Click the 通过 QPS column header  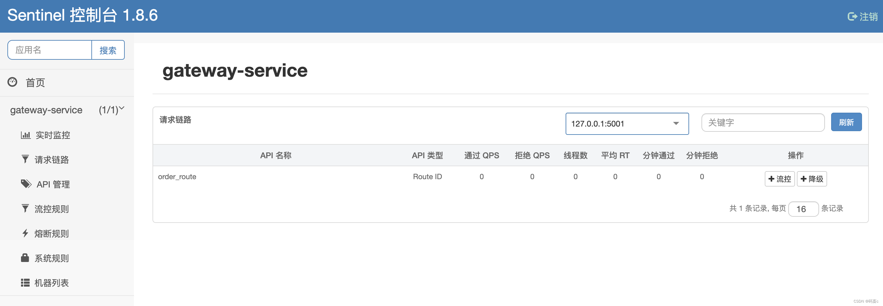point(482,155)
